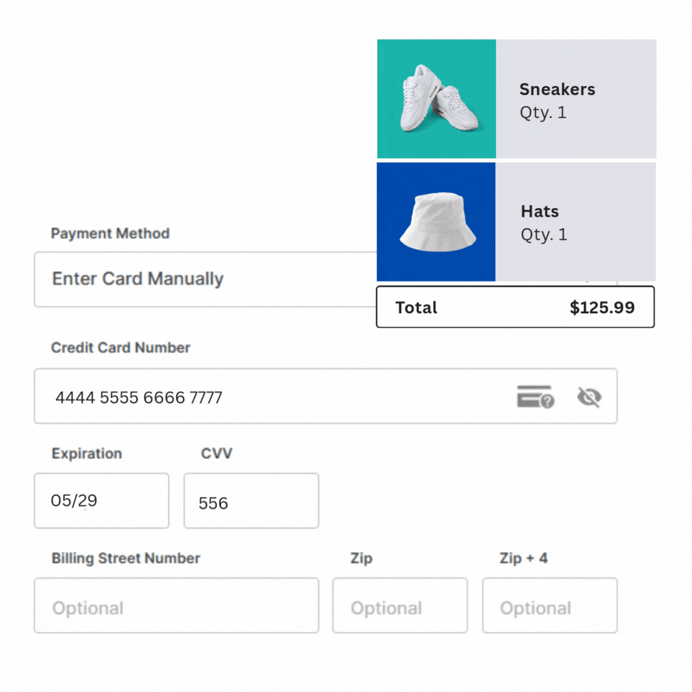Click the Total label in summary

(x=416, y=307)
